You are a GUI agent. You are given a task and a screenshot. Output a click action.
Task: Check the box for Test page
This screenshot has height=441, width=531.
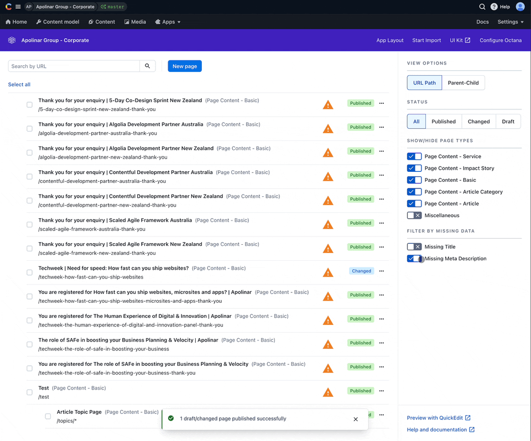(30, 392)
